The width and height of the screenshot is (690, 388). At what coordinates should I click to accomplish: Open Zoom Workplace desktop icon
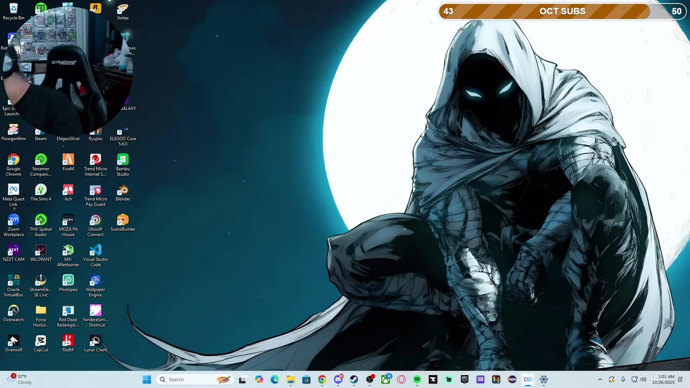13,225
